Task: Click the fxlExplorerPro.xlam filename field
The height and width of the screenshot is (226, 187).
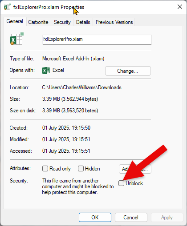Action: tap(97, 40)
